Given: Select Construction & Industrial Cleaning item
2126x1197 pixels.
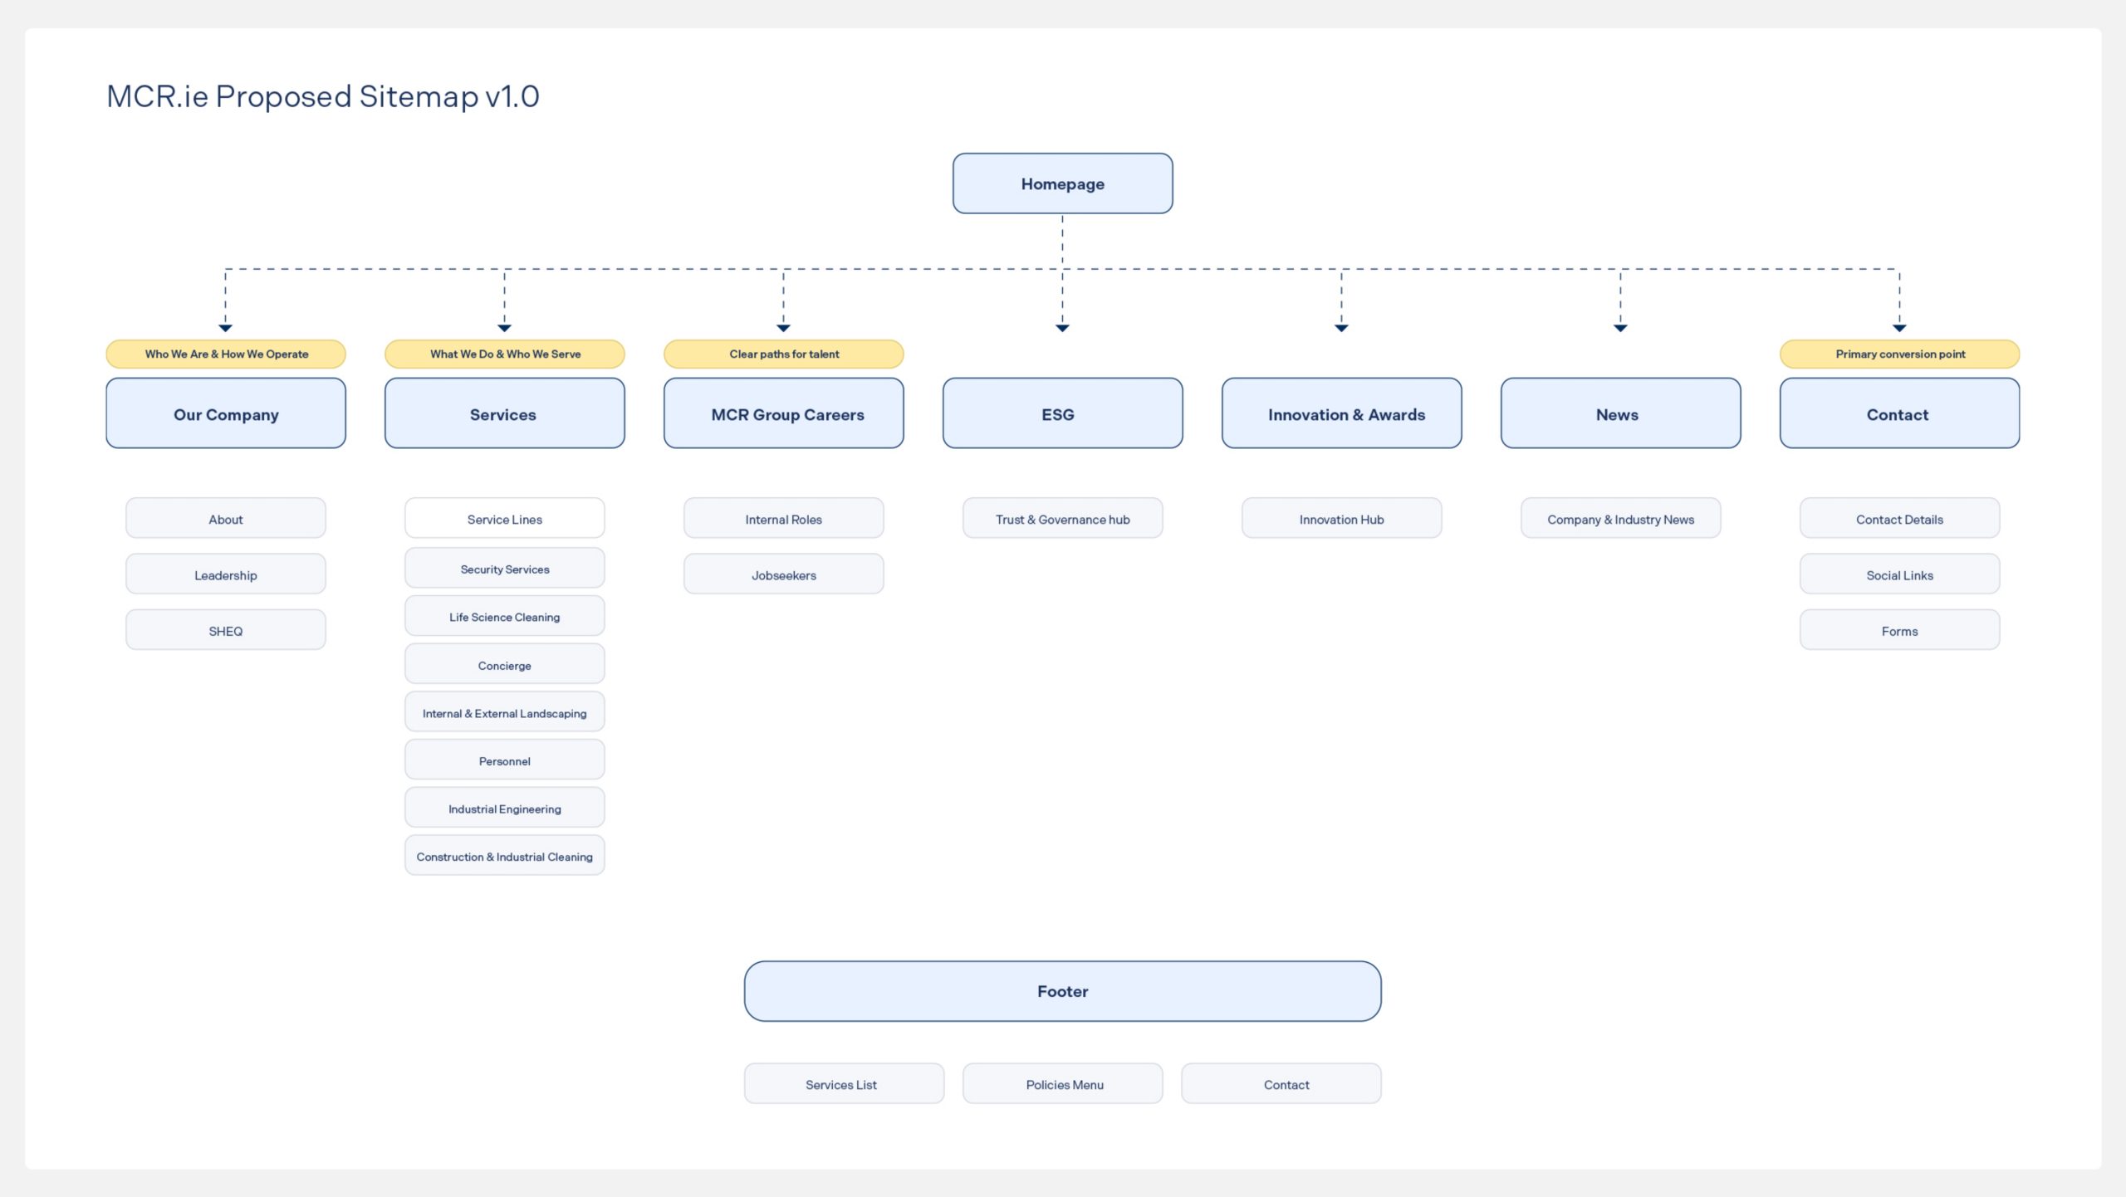Looking at the screenshot, I should point(504,856).
